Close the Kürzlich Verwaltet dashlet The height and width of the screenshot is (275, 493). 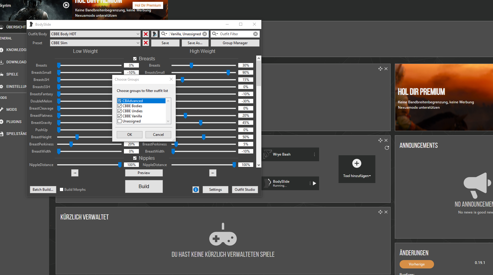tap(386, 212)
